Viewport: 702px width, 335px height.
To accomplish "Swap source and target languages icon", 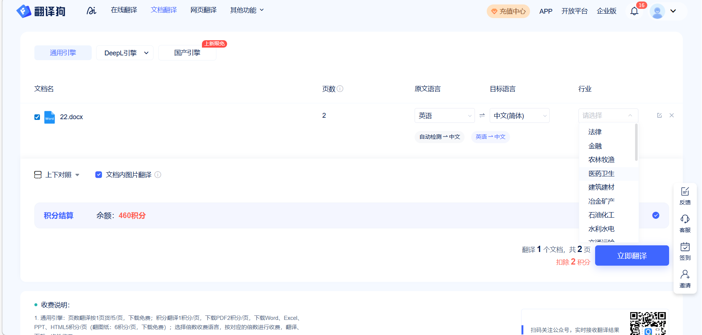I will pos(482,115).
